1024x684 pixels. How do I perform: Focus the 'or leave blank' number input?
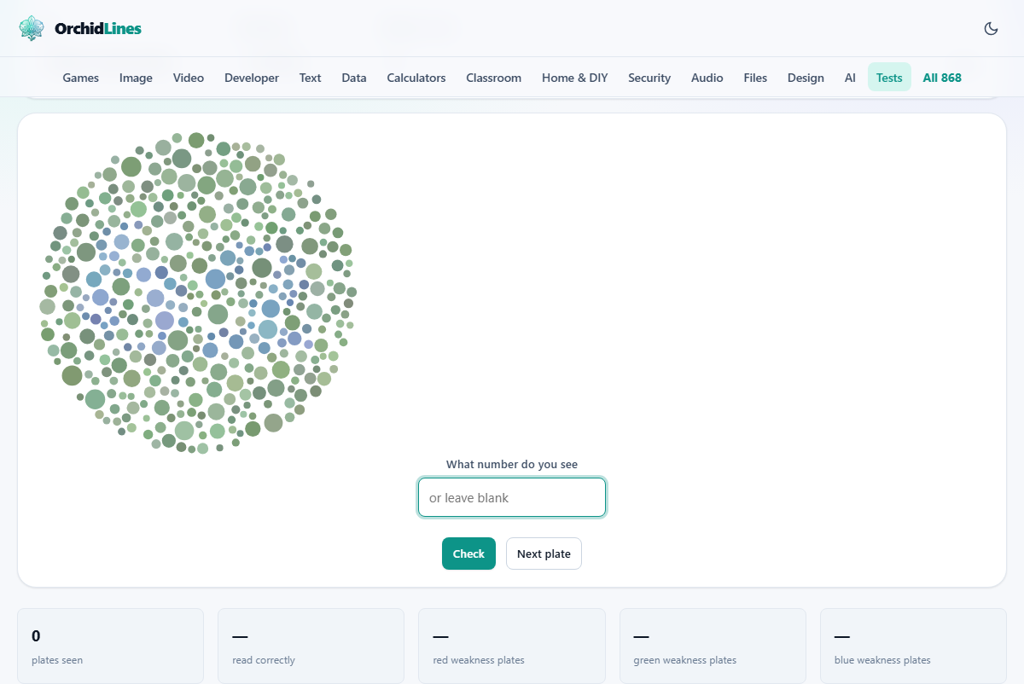[x=512, y=497]
